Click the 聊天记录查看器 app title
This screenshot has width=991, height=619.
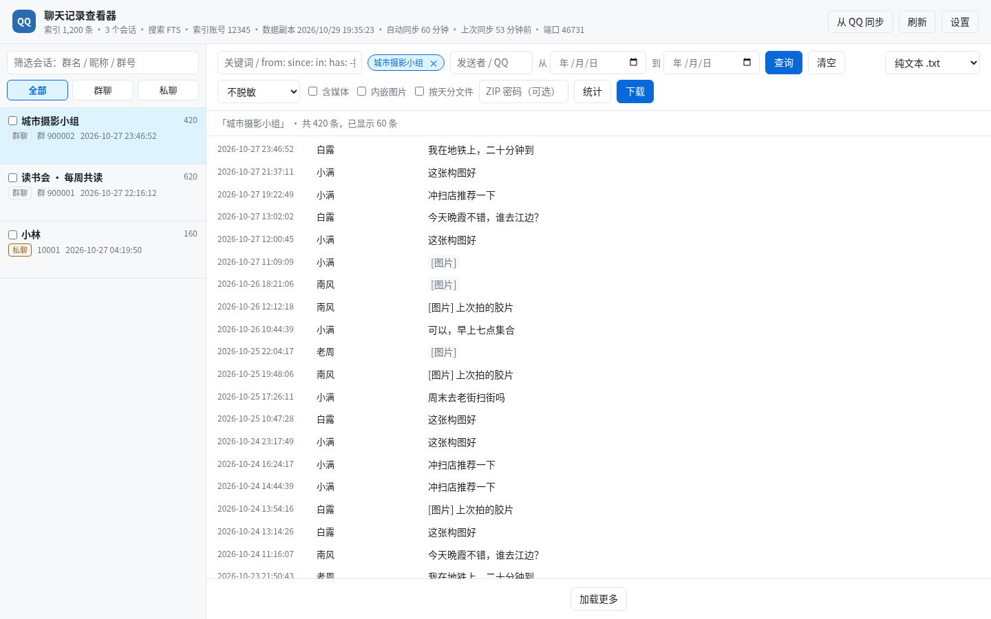(x=80, y=15)
